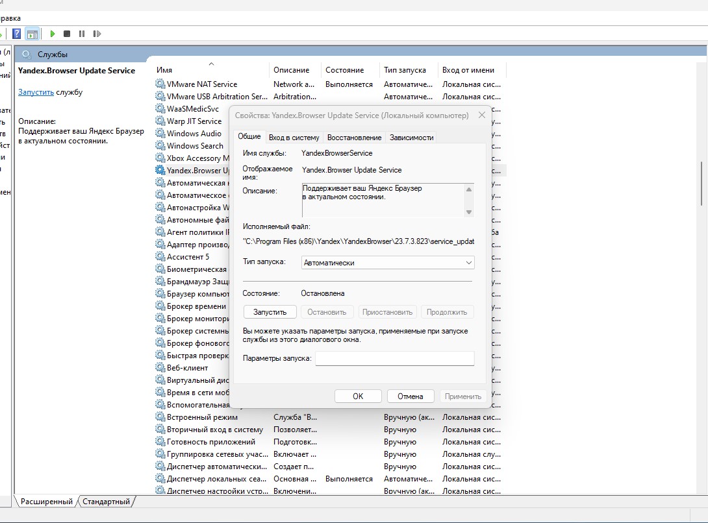Click the Диспетчер локальных сеансов icon
This screenshot has width=708, height=523.
click(160, 478)
